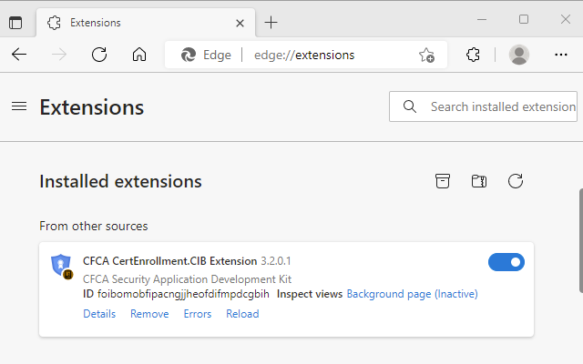Go to the home page
Image resolution: width=583 pixels, height=364 pixels.
pyautogui.click(x=139, y=55)
